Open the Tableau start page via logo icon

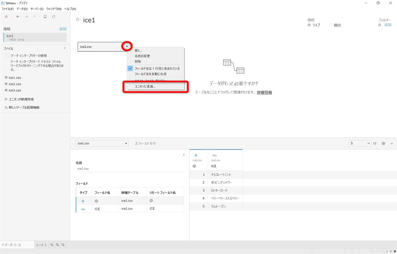tap(6, 16)
